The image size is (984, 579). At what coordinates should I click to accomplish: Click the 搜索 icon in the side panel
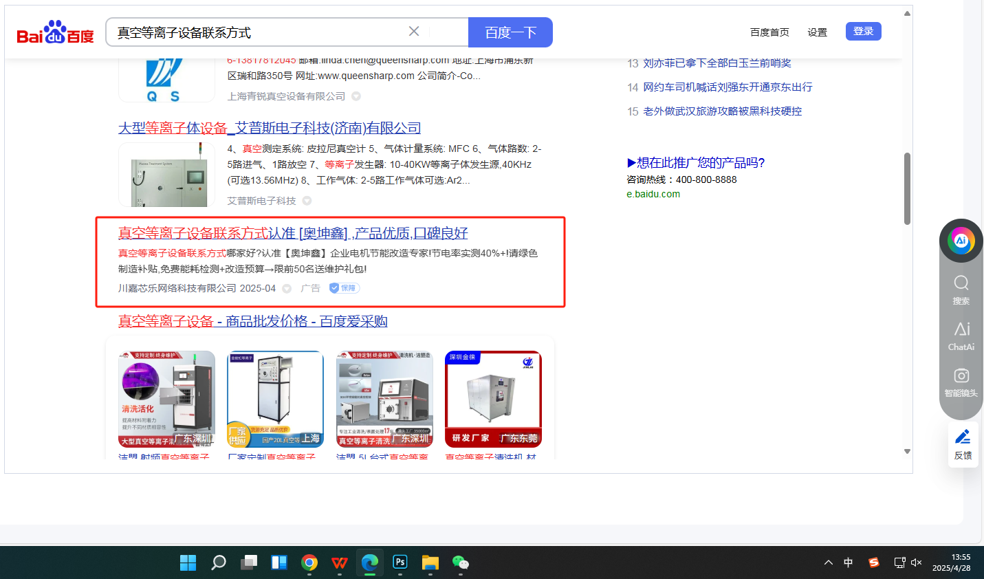click(x=961, y=290)
